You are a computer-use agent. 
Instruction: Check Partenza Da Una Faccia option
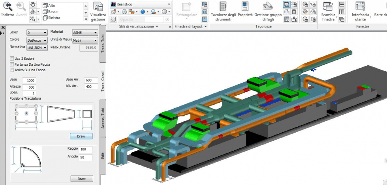12,64
